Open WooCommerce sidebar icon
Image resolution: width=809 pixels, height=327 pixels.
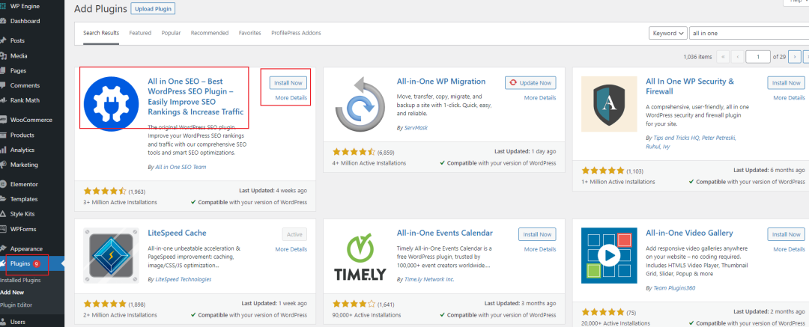(x=4, y=120)
